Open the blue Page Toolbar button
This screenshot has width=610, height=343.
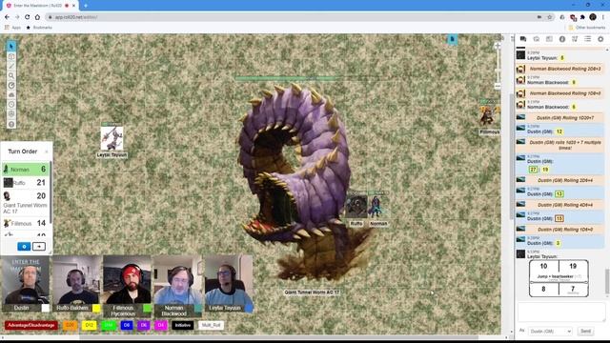(452, 39)
